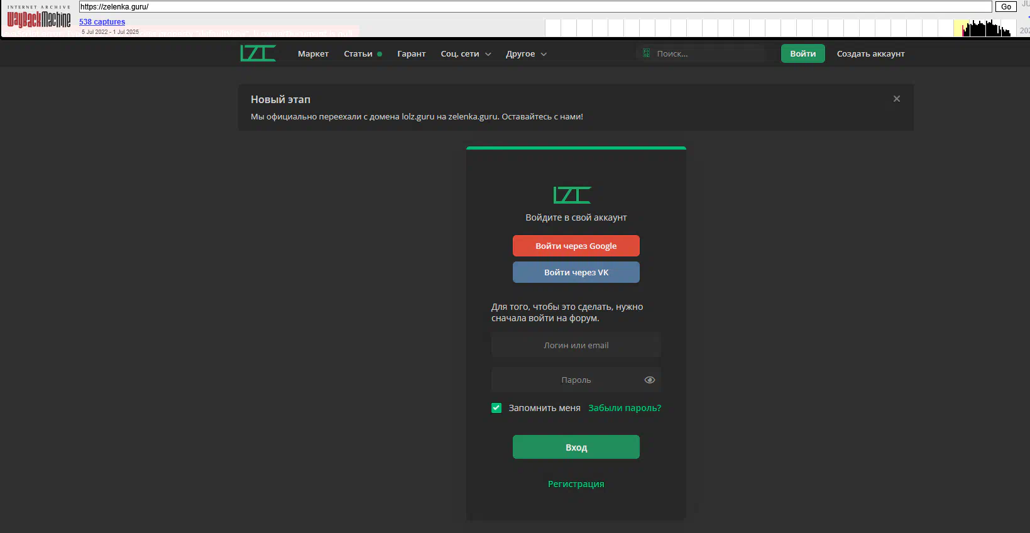Show the password with the eye icon

[x=650, y=380]
